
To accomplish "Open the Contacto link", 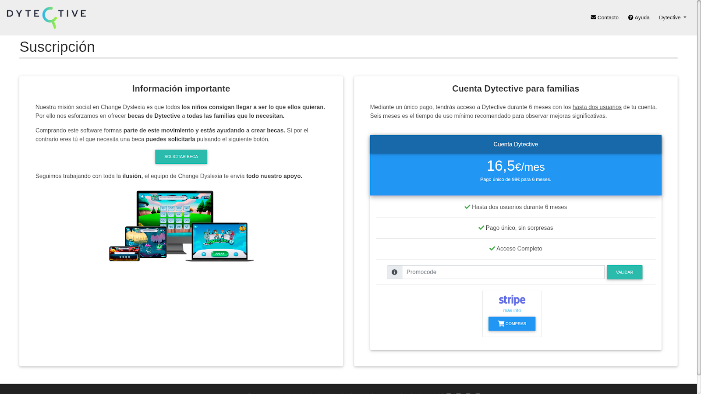I will point(605,18).
